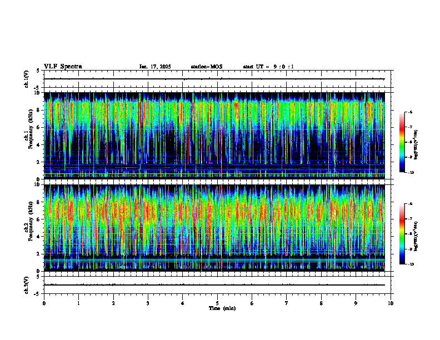Click the ch.1 spectrogram color scale bar
Image resolution: width=440 pixels, height=340 pixels.
402,142
